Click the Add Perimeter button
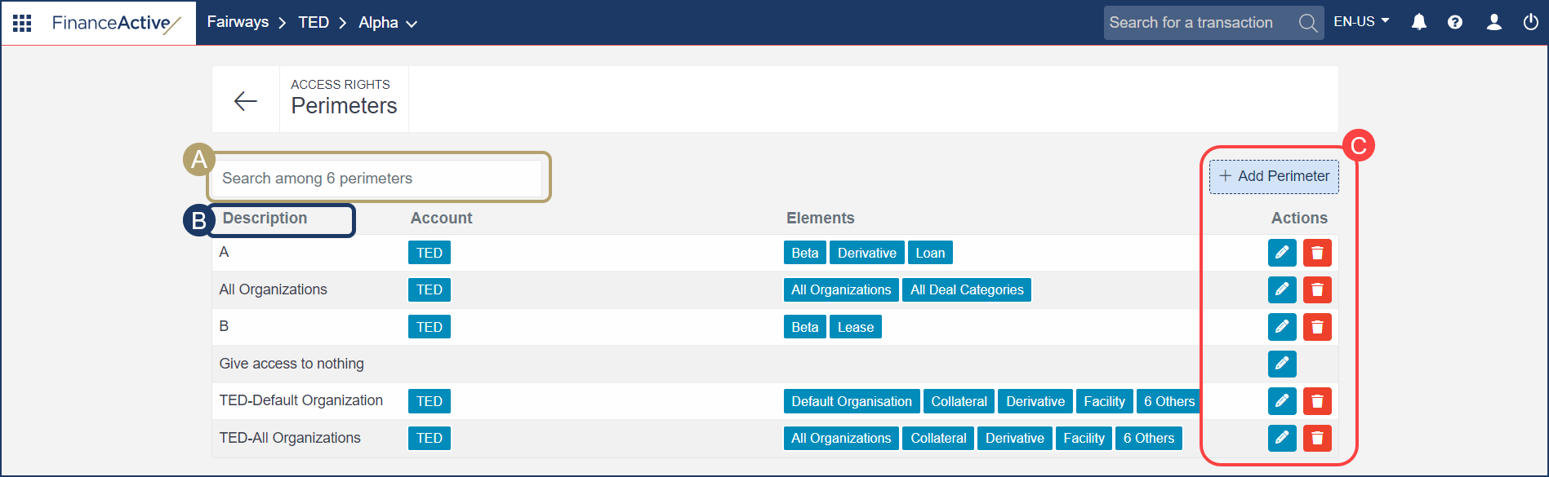 click(x=1274, y=176)
